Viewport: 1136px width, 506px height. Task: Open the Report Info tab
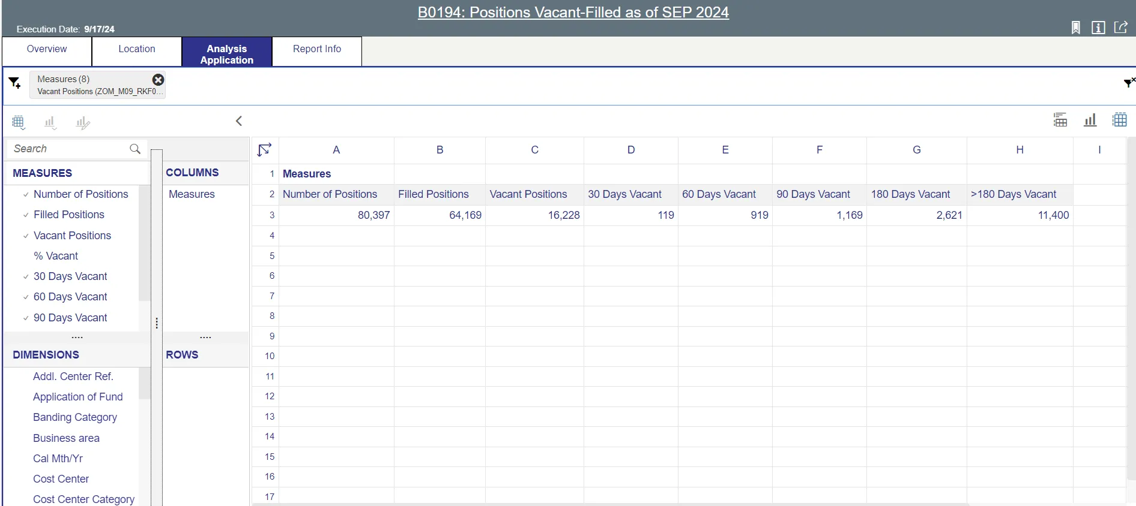click(x=316, y=49)
